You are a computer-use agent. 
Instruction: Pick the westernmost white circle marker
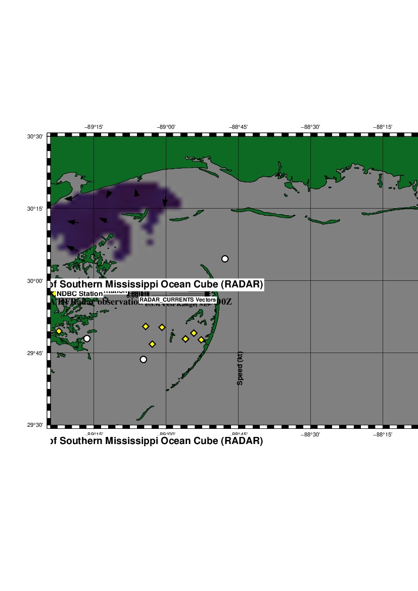87,338
